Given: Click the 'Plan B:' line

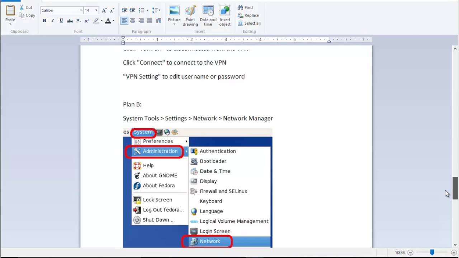Looking at the screenshot, I should click(x=132, y=104).
